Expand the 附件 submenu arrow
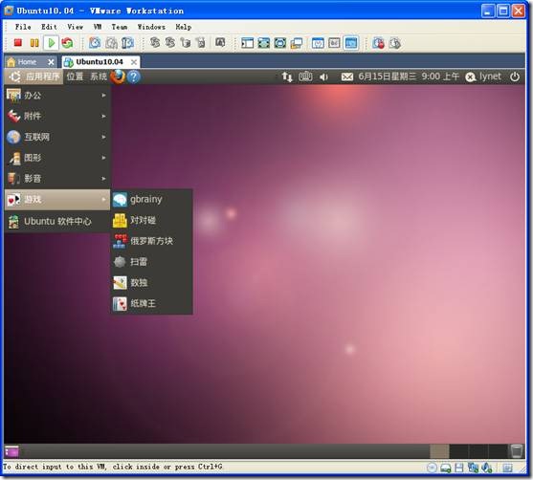 pyautogui.click(x=103, y=117)
